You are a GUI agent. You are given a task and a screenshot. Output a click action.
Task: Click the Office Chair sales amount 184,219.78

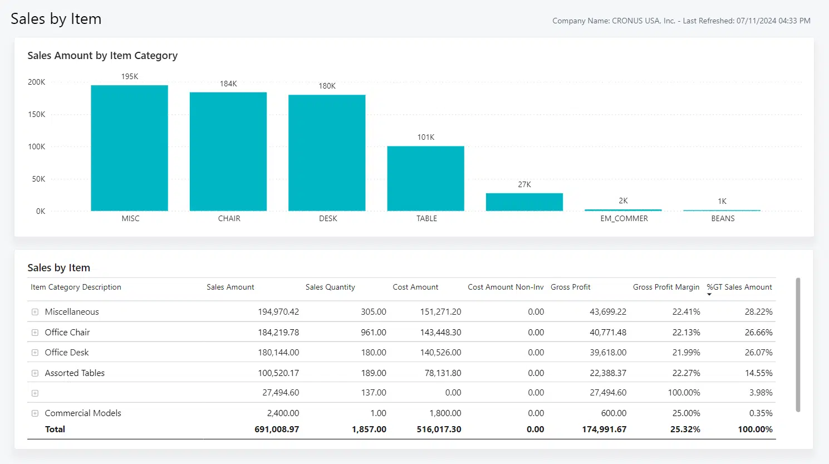278,333
